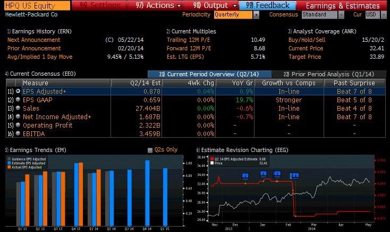390x232 pixels.
Task: Open Analyst Coverage (ANR) section link
Action: pos(322,31)
